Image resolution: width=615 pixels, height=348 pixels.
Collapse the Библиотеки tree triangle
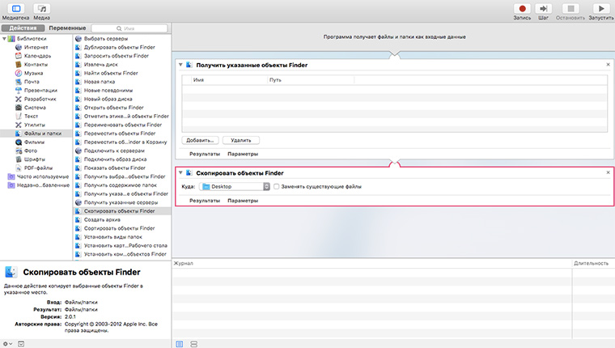4,39
